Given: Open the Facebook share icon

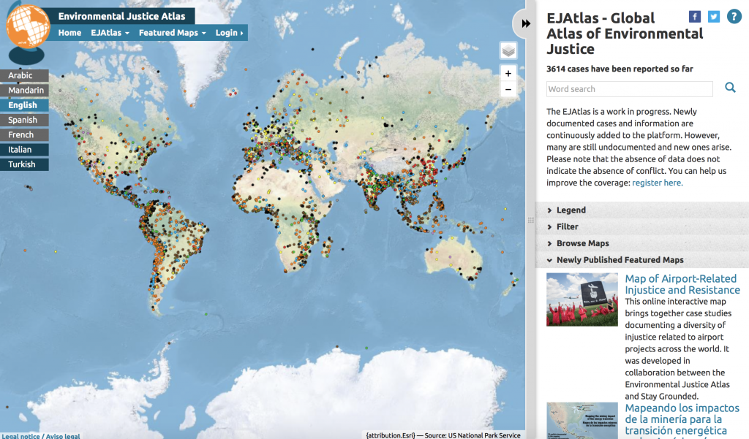Looking at the screenshot, I should tap(693, 16).
